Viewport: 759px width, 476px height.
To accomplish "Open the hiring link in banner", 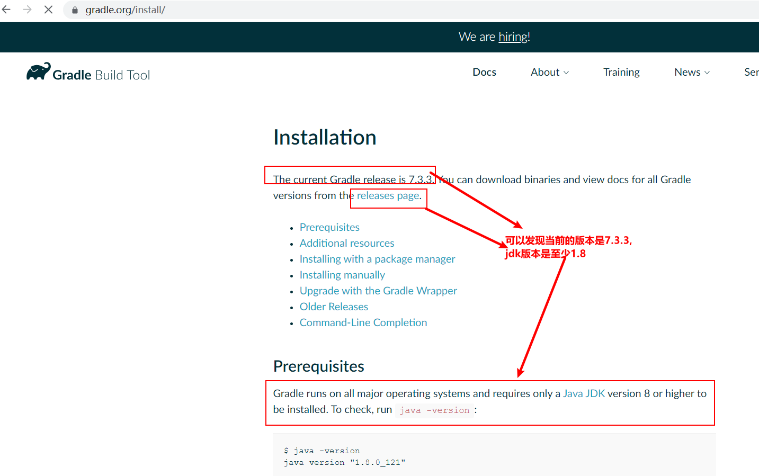I will tap(513, 37).
